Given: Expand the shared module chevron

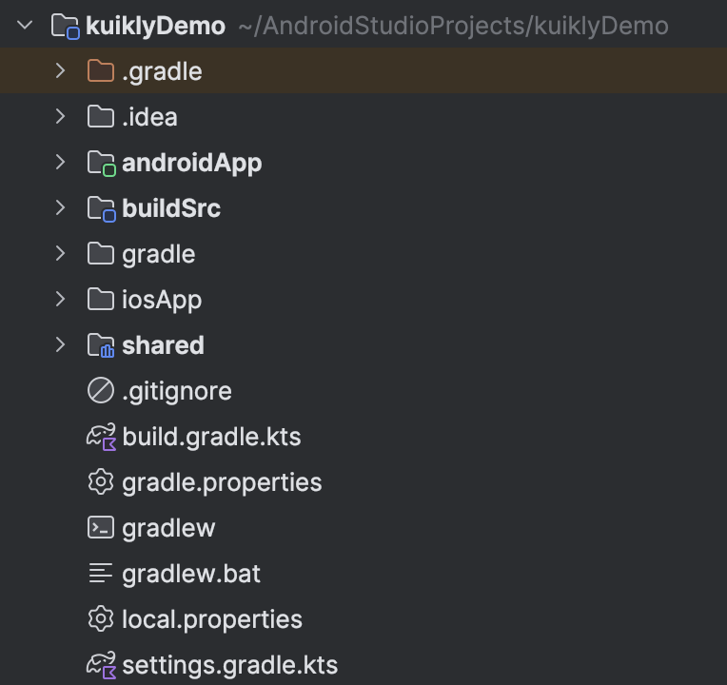Looking at the screenshot, I should pos(60,344).
